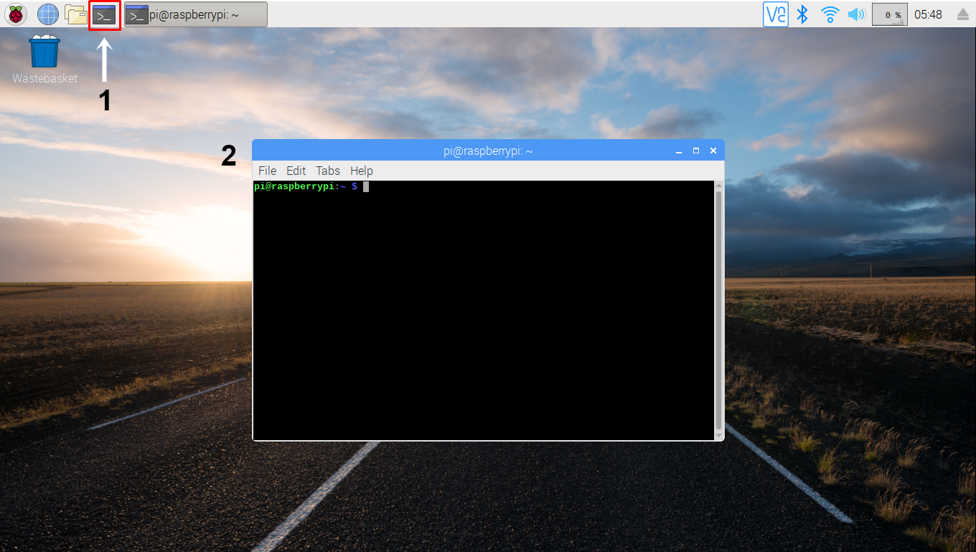This screenshot has height=552, width=976.
Task: Launch Terminal from the taskbar launcher
Action: tap(105, 15)
